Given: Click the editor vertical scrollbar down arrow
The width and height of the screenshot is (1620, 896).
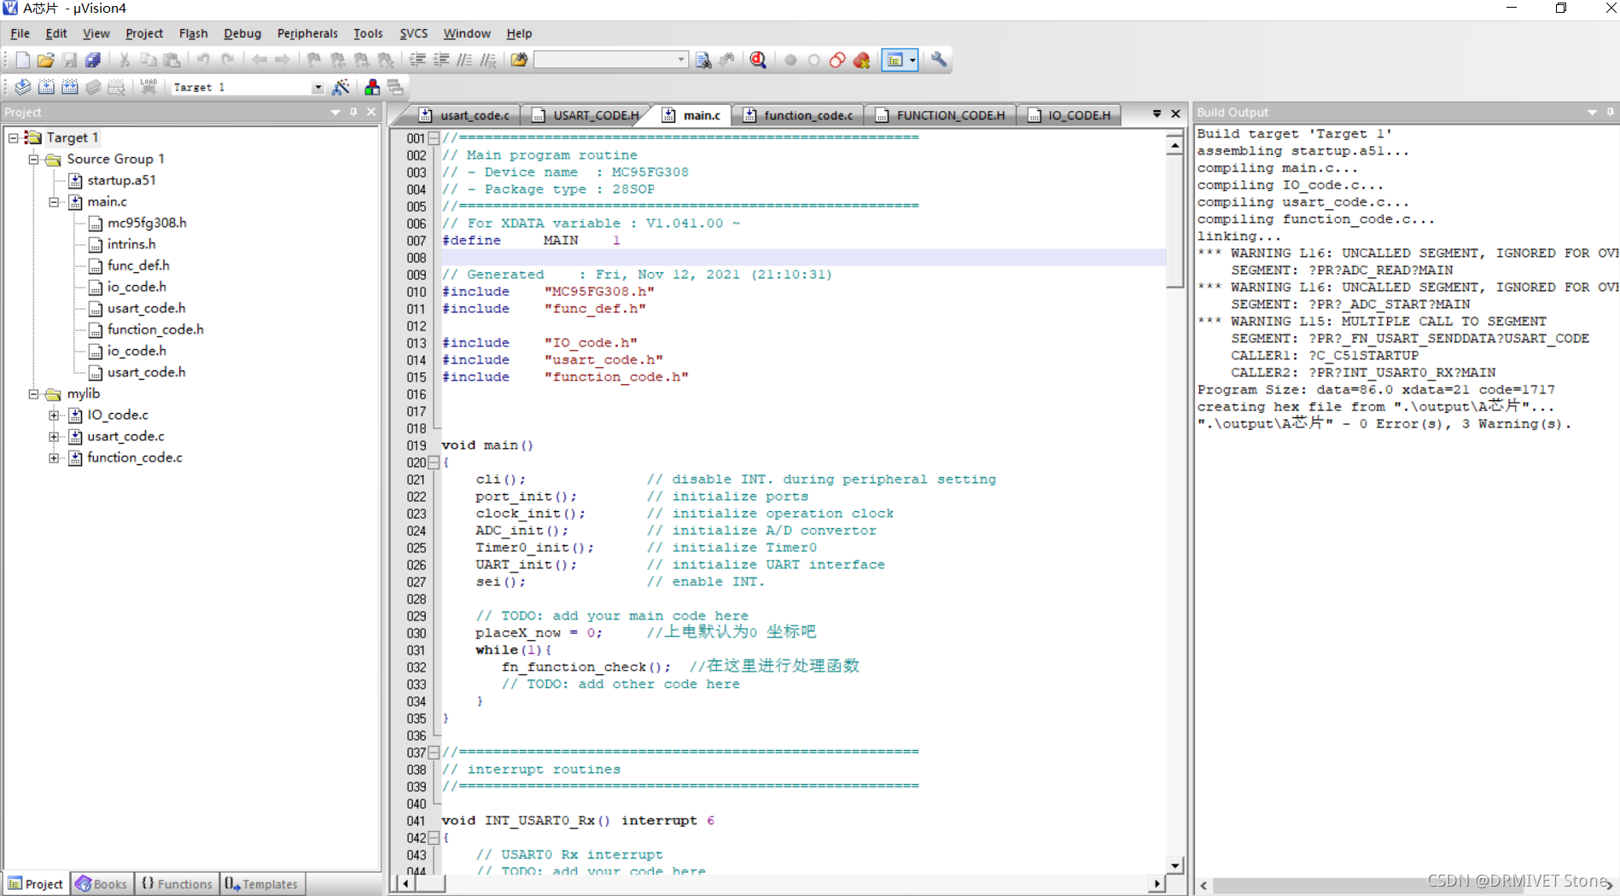Looking at the screenshot, I should [1175, 865].
